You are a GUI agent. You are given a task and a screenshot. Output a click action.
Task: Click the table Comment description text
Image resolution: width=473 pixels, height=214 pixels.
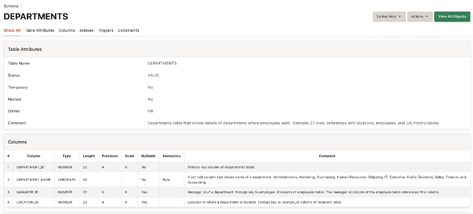point(293,123)
